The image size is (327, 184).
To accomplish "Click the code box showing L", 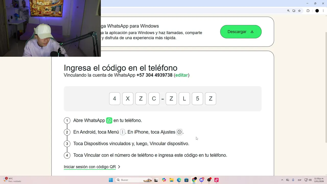I will pos(184,99).
